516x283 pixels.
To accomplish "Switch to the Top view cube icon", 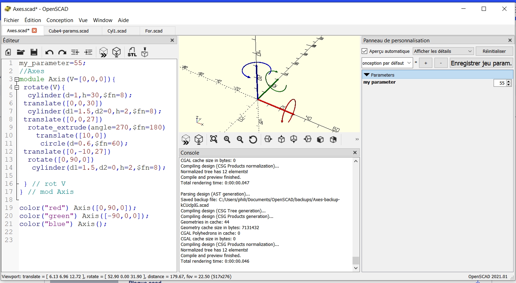I will click(281, 139).
